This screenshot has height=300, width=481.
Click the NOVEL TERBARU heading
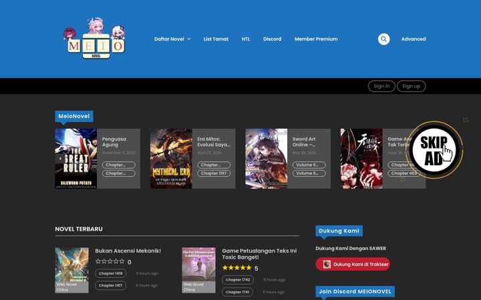click(x=79, y=229)
